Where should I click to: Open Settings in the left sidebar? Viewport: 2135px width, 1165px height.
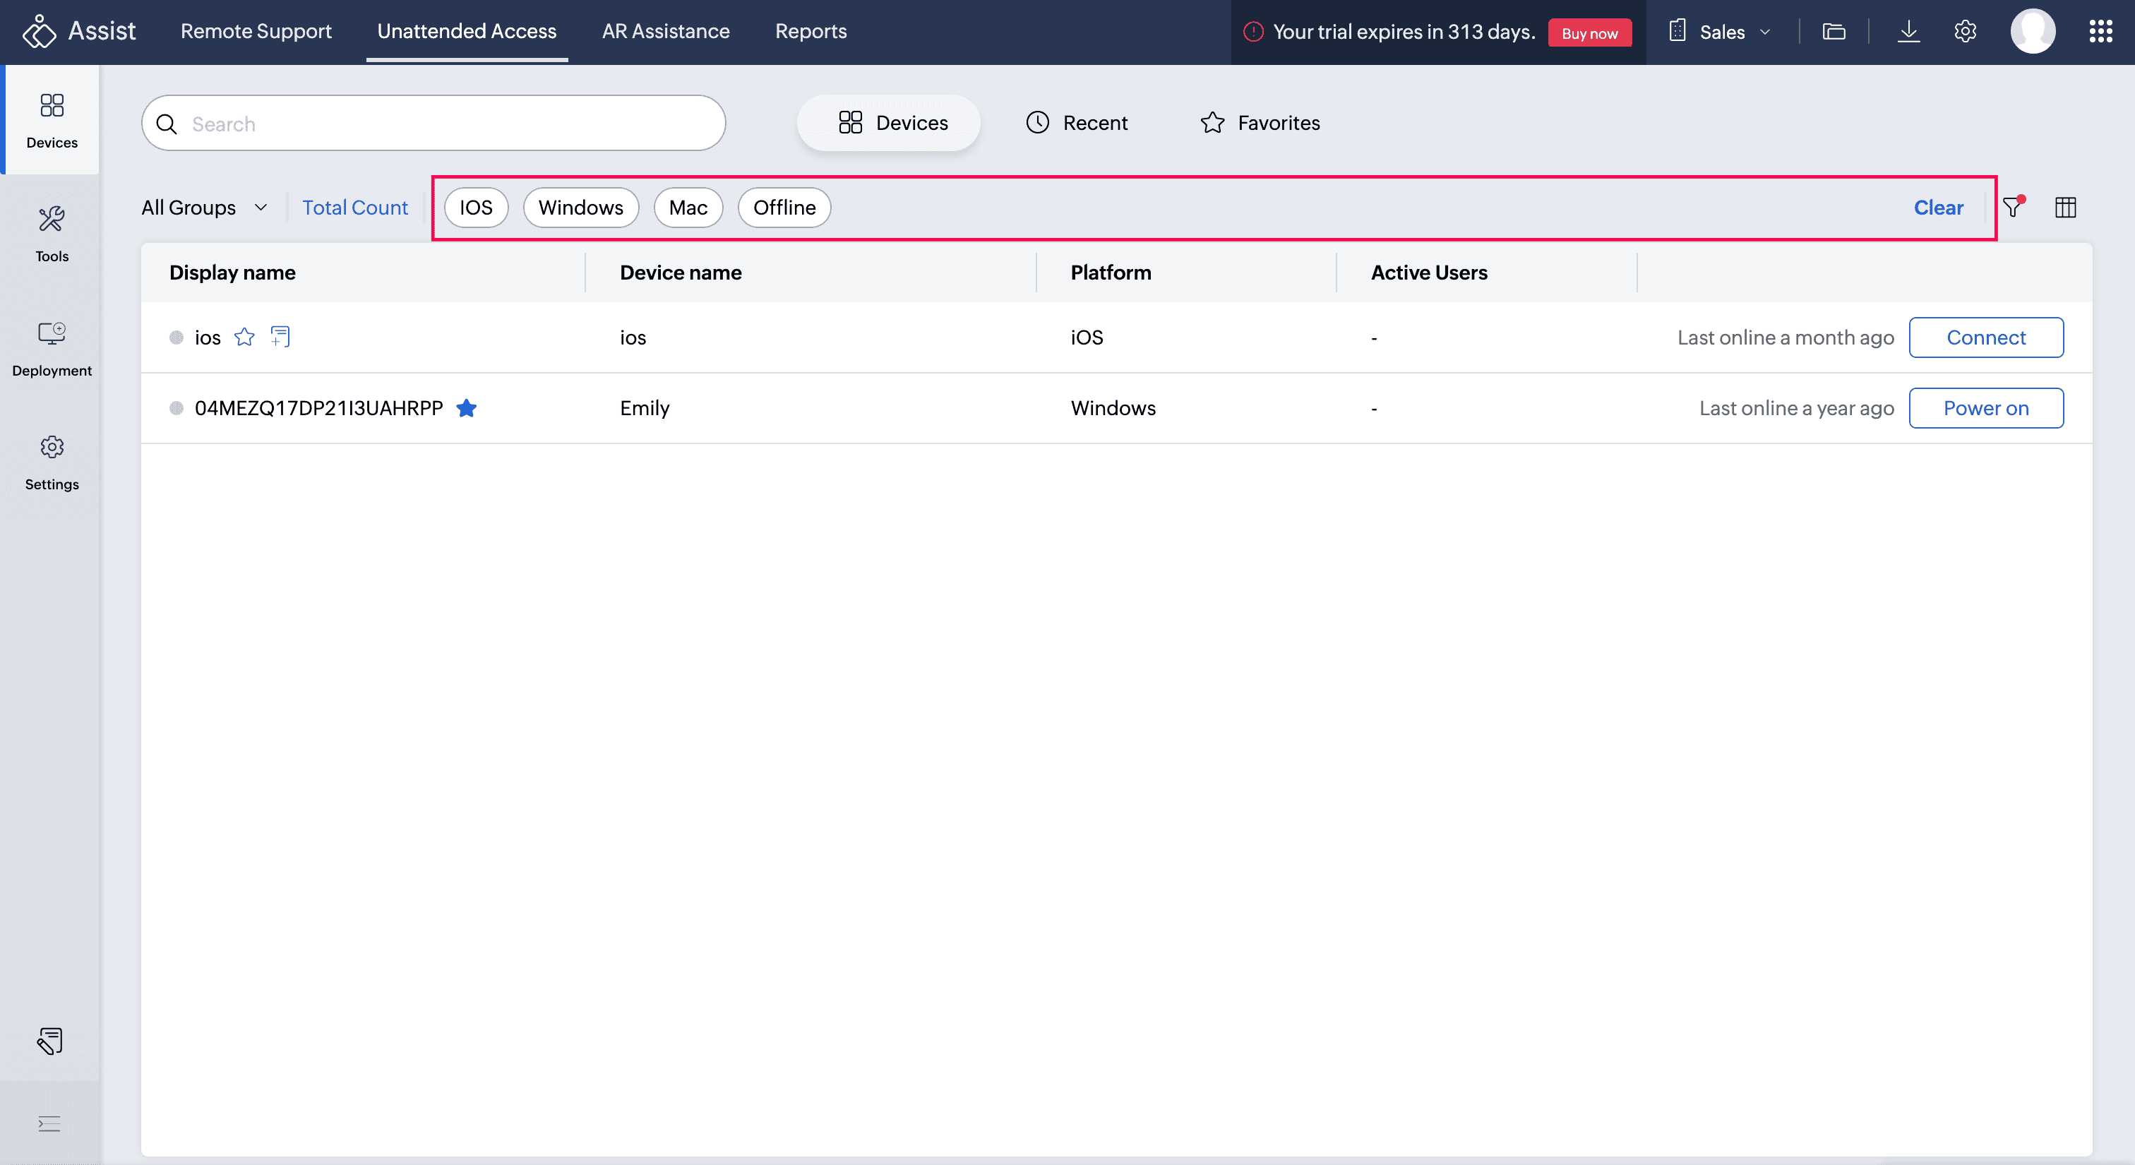[x=52, y=462]
